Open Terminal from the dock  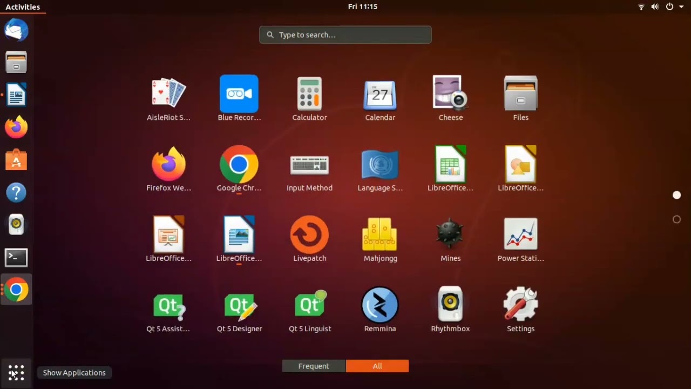click(x=16, y=258)
